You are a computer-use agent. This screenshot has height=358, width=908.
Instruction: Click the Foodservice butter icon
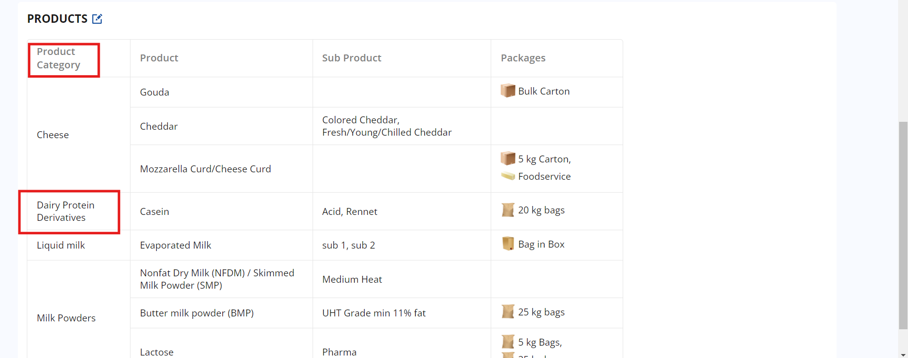coord(508,176)
